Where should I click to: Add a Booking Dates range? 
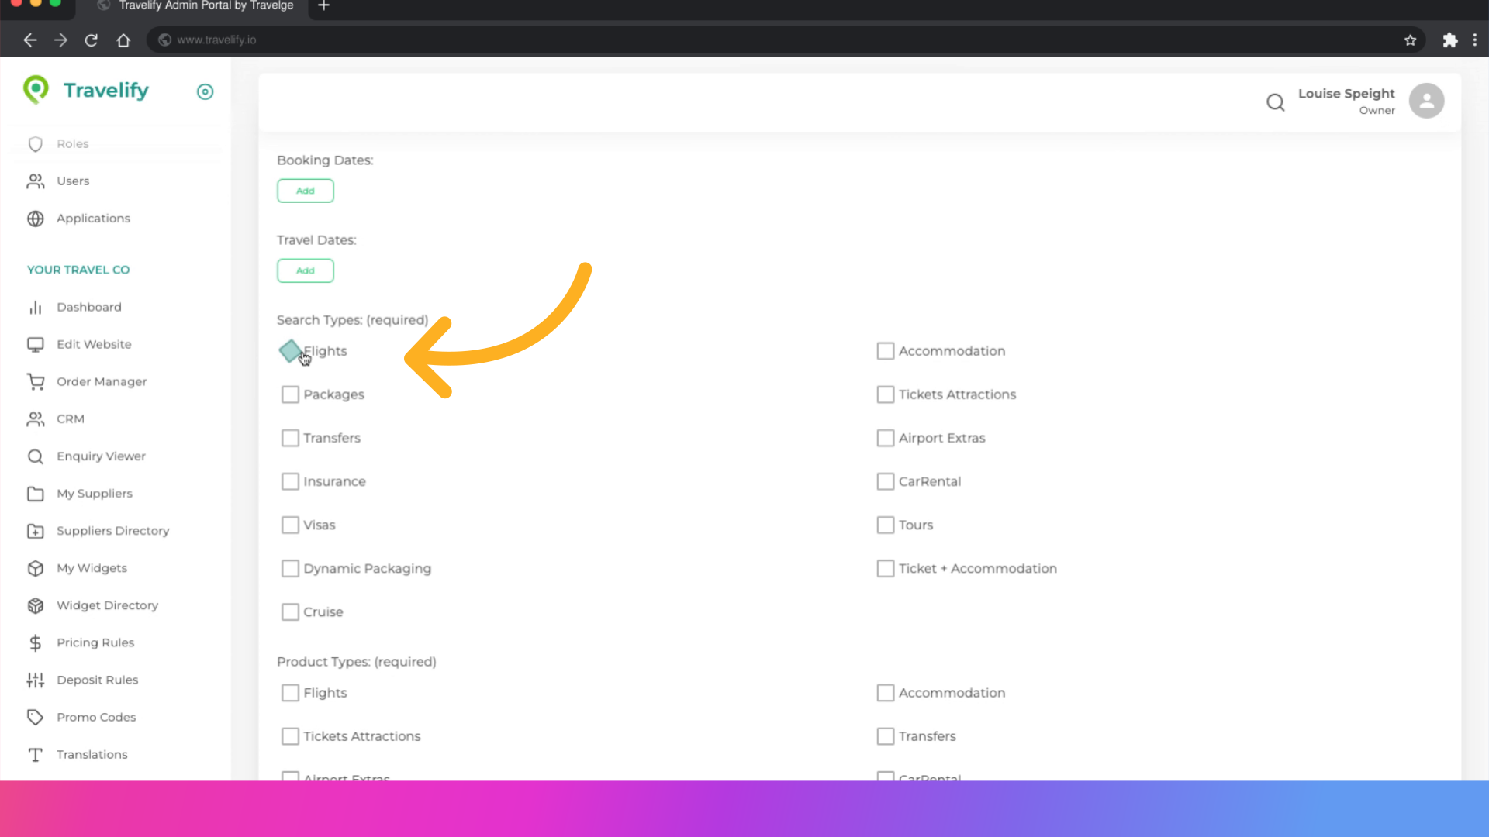[x=305, y=191]
